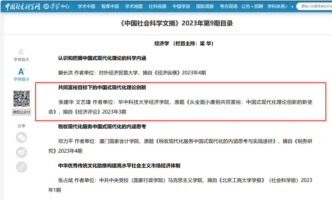Click the font shrink A- icon
This screenshot has height=200, width=332.
21,72
